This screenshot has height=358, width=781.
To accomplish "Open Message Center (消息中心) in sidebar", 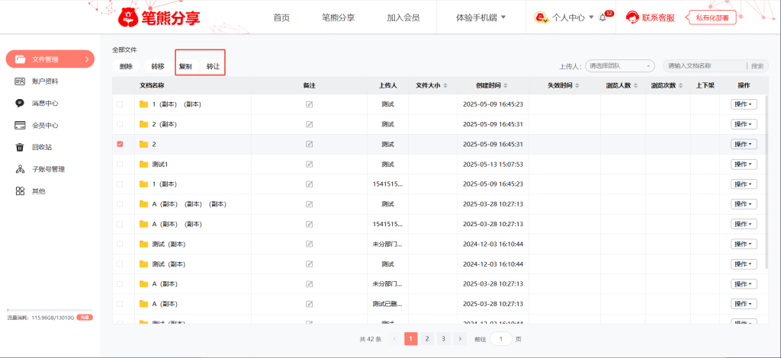I will [x=20, y=103].
